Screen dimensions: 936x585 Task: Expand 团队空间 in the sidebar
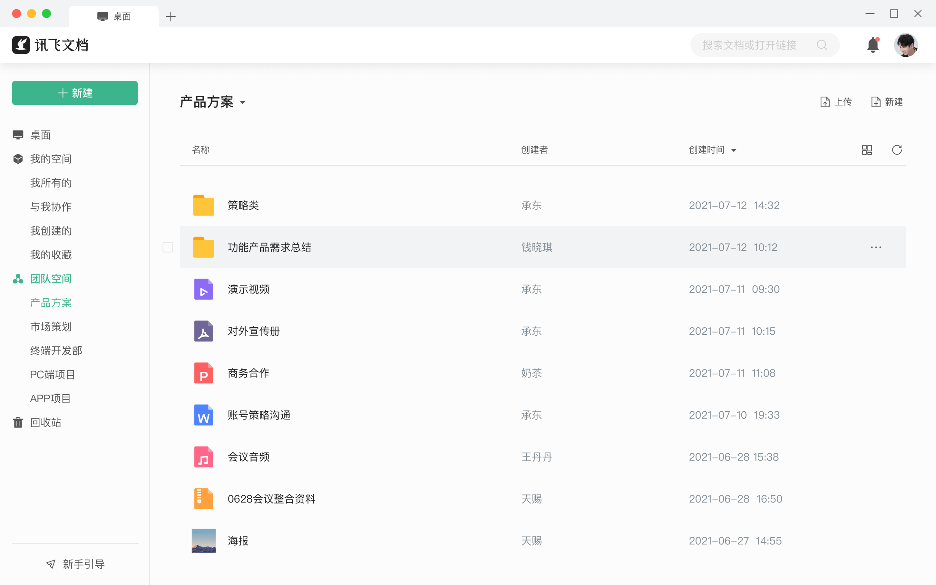(x=51, y=278)
